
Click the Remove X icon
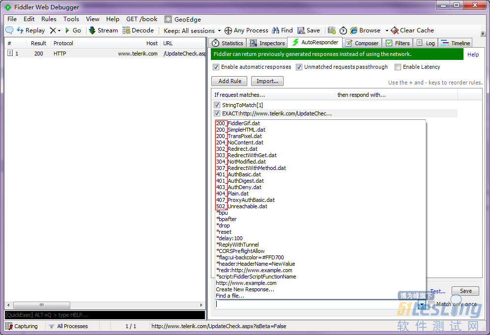53,30
